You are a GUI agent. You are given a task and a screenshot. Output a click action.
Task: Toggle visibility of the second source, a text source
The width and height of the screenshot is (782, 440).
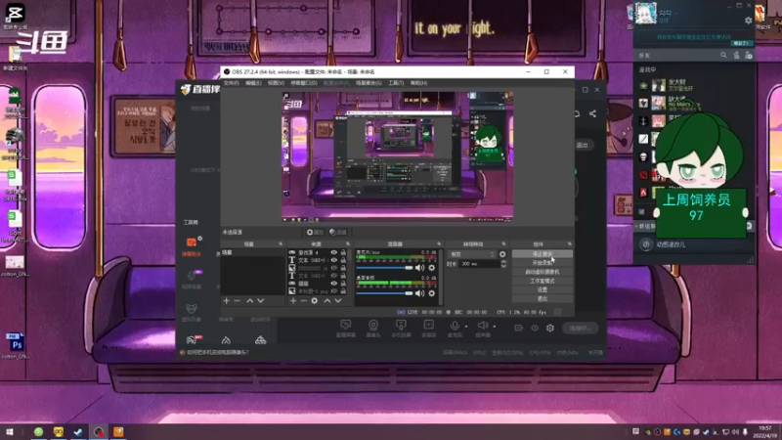click(x=333, y=260)
